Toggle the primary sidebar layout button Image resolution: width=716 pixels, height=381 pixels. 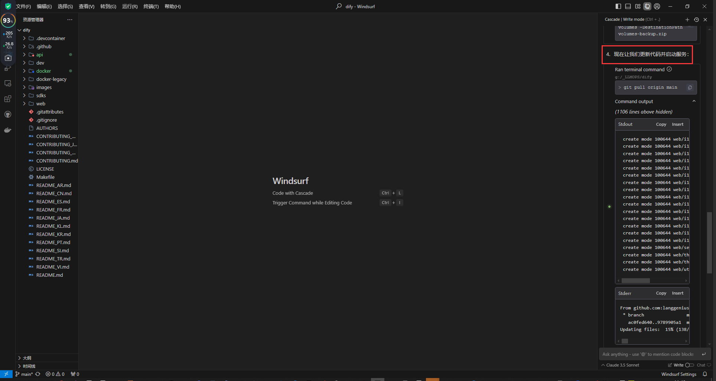(618, 6)
